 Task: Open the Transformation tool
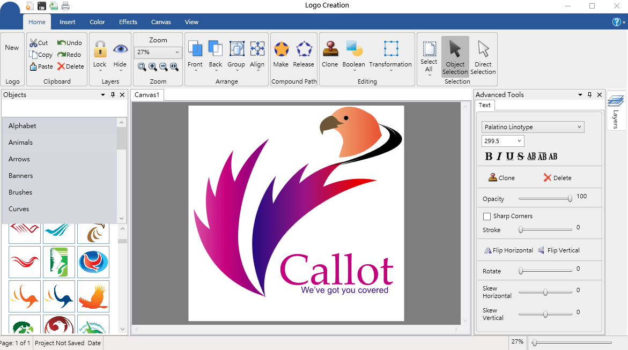(390, 54)
